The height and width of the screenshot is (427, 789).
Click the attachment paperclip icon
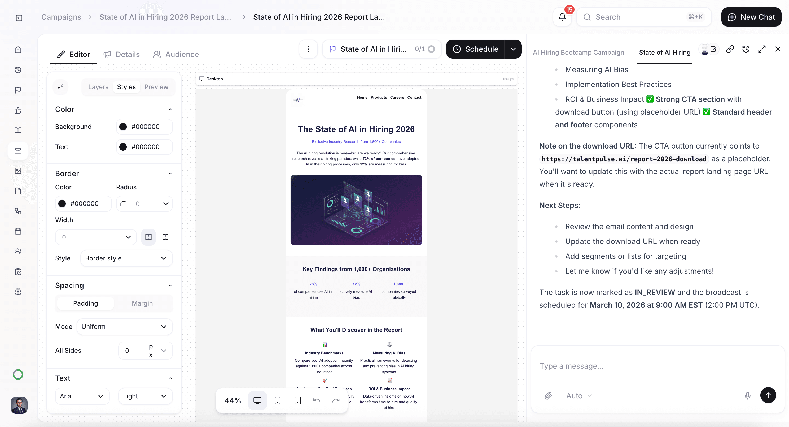[x=548, y=396]
